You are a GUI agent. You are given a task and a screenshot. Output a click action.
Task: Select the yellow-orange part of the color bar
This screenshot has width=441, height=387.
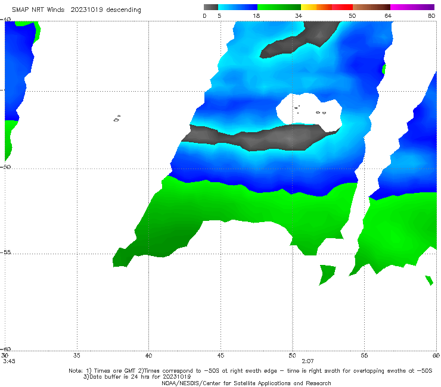click(x=316, y=7)
